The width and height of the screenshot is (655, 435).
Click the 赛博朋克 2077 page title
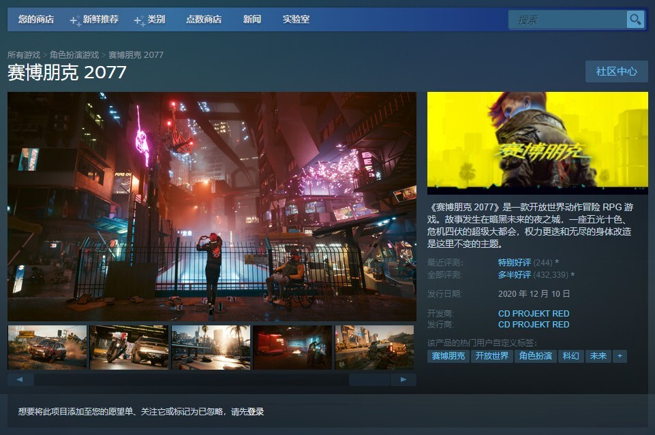(x=67, y=73)
